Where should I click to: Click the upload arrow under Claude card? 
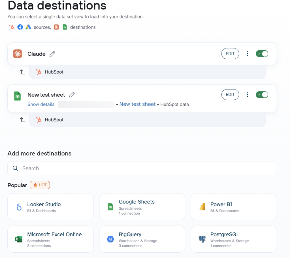[x=22, y=72]
